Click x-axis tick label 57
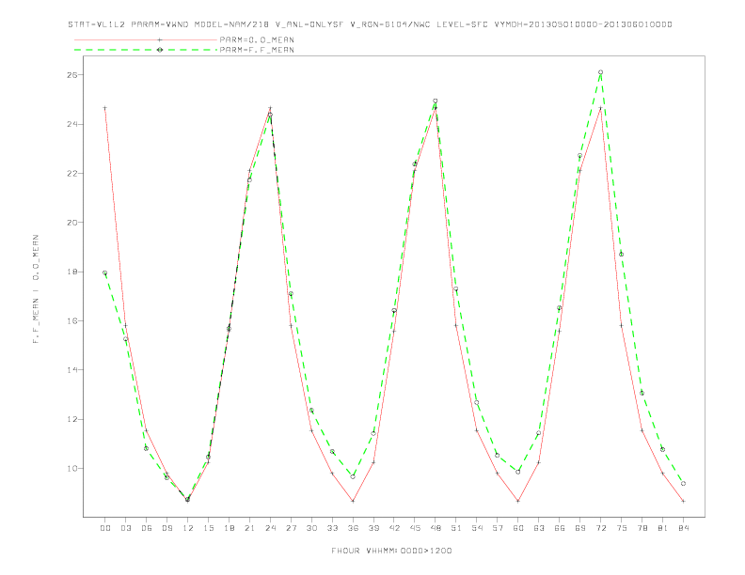 point(498,528)
